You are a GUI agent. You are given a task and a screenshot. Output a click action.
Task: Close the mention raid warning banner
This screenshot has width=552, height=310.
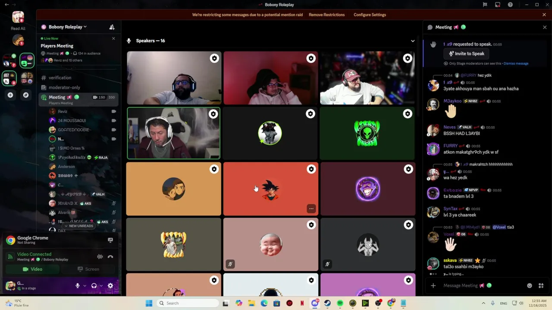pos(544,15)
